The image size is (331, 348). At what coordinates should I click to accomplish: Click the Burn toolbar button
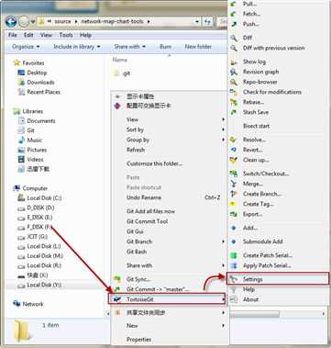pos(165,47)
